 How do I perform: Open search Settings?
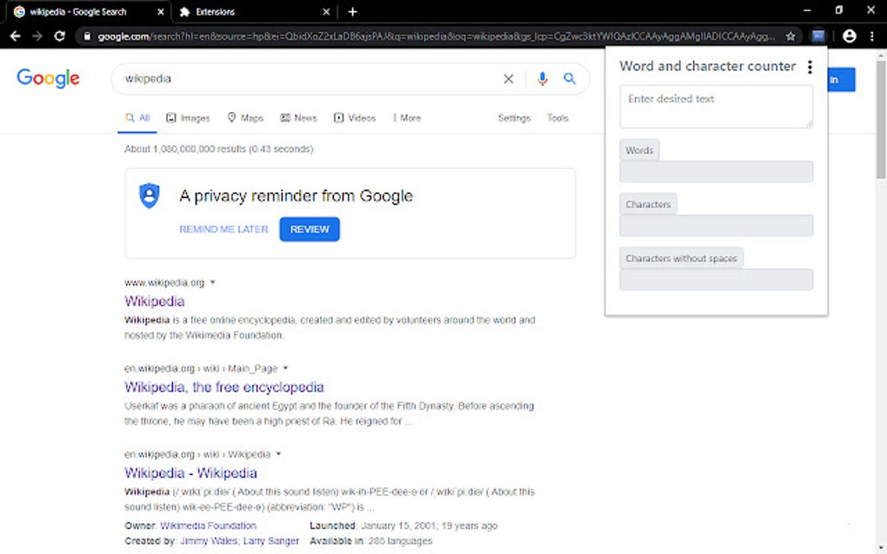coord(513,117)
